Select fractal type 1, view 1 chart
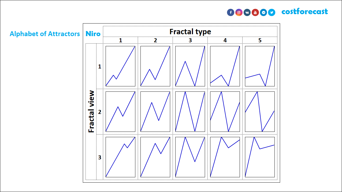Viewport: 342px width, 192px height. click(x=120, y=66)
